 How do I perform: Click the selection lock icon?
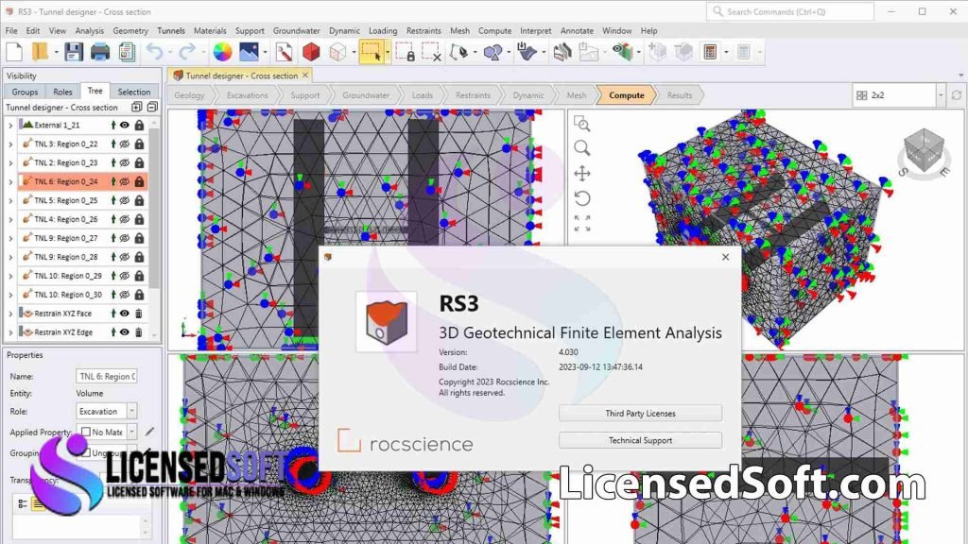[x=405, y=52]
